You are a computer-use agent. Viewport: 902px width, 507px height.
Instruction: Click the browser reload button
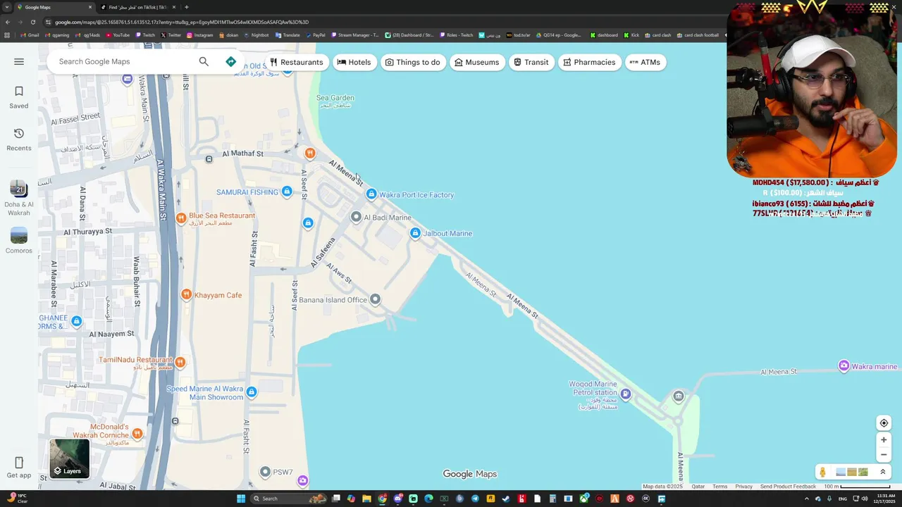(x=34, y=22)
